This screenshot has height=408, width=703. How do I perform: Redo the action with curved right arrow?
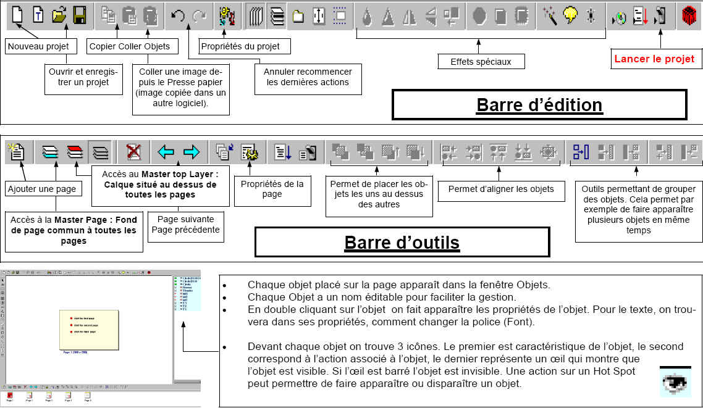coord(199,16)
